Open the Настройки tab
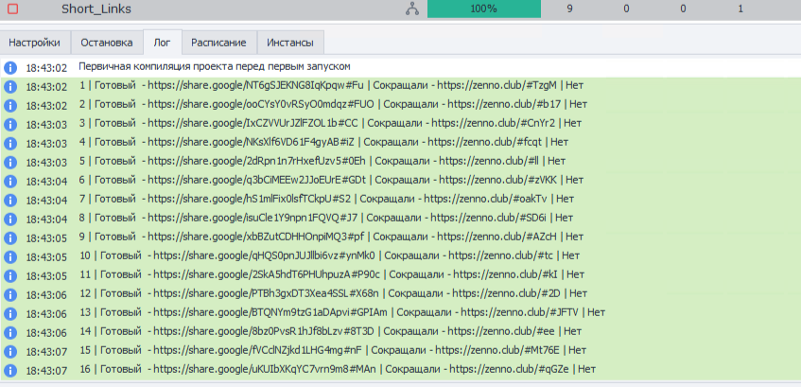 [x=34, y=43]
